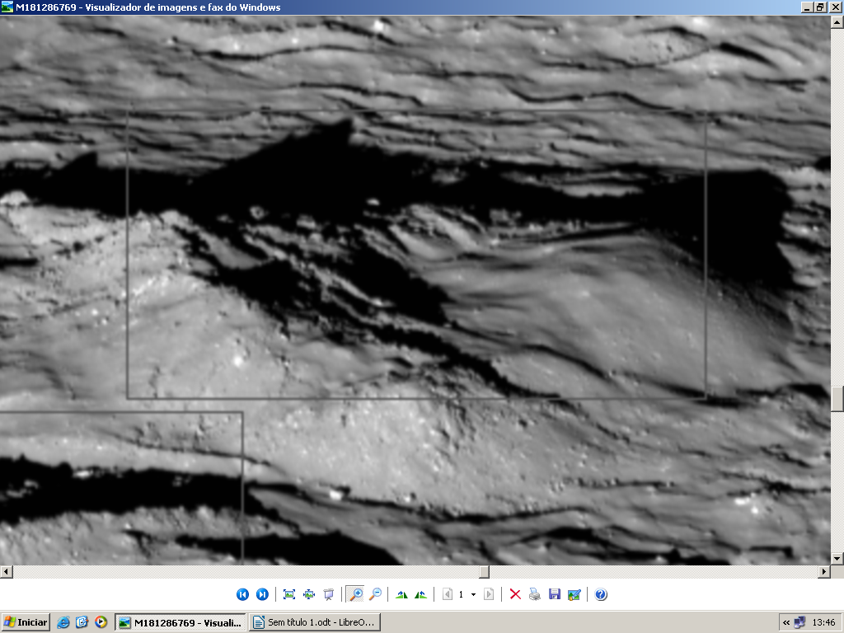Open image for editing
The height and width of the screenshot is (633, 844).
pyautogui.click(x=574, y=594)
